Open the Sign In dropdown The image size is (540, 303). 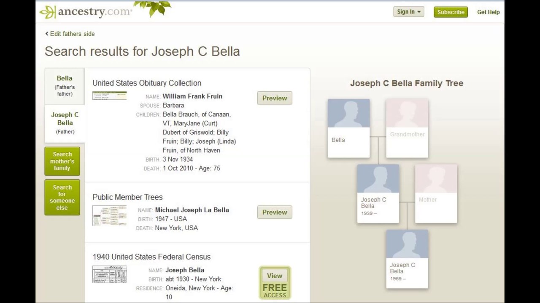click(x=409, y=12)
